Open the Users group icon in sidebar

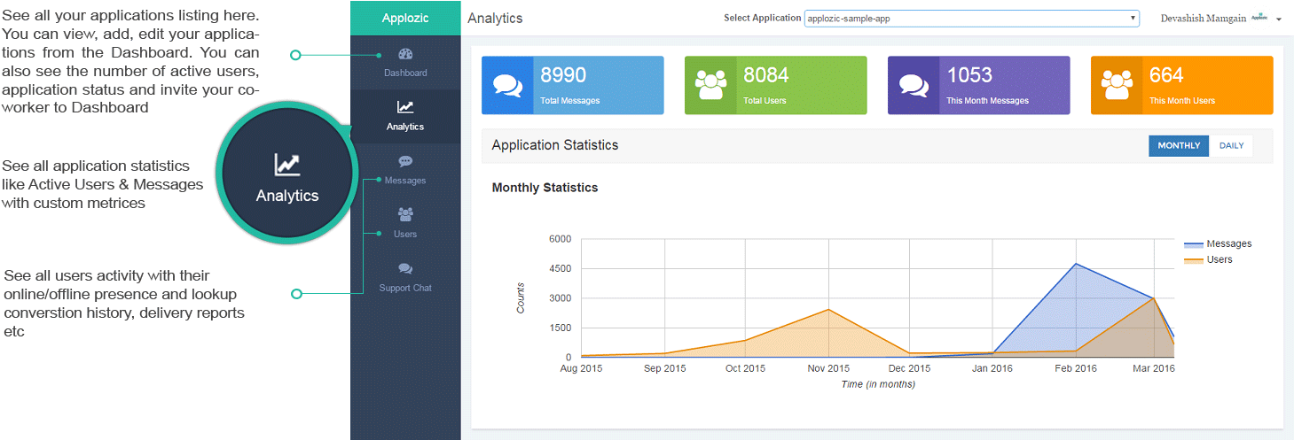(405, 214)
